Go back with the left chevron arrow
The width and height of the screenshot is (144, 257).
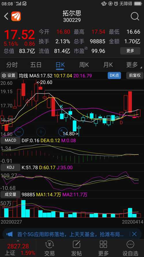coord(6,16)
